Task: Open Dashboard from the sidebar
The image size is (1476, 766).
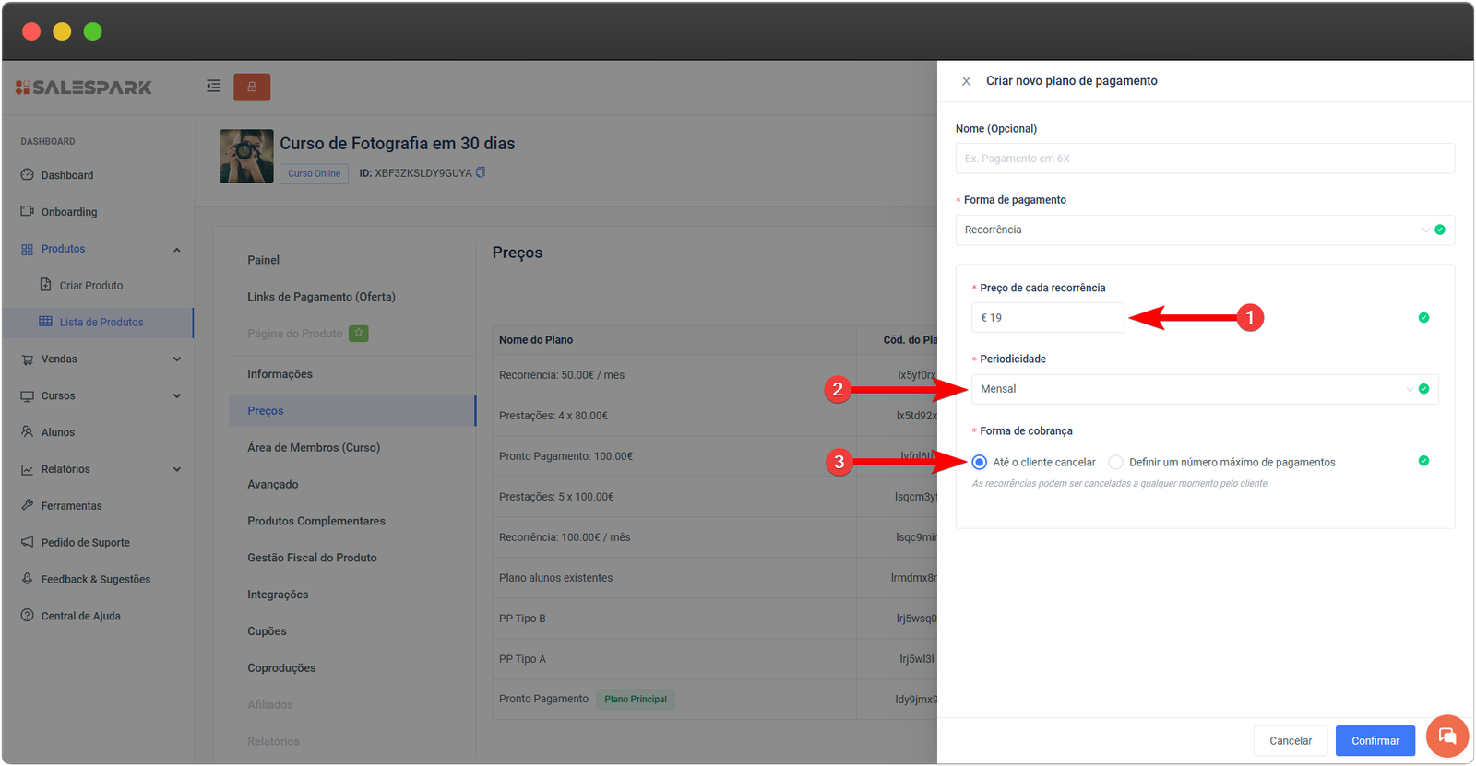Action: 66,175
